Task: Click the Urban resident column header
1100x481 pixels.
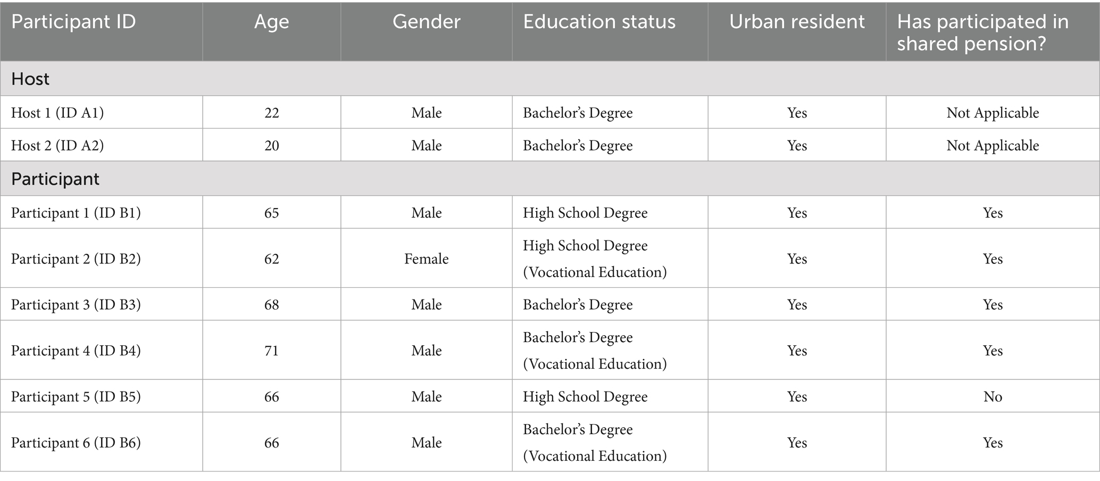Action: tap(796, 22)
